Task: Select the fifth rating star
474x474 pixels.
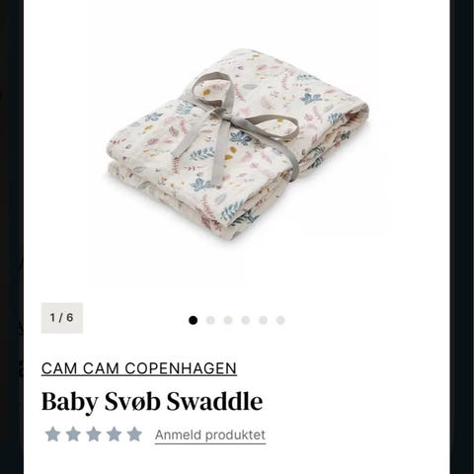Action: (x=134, y=434)
